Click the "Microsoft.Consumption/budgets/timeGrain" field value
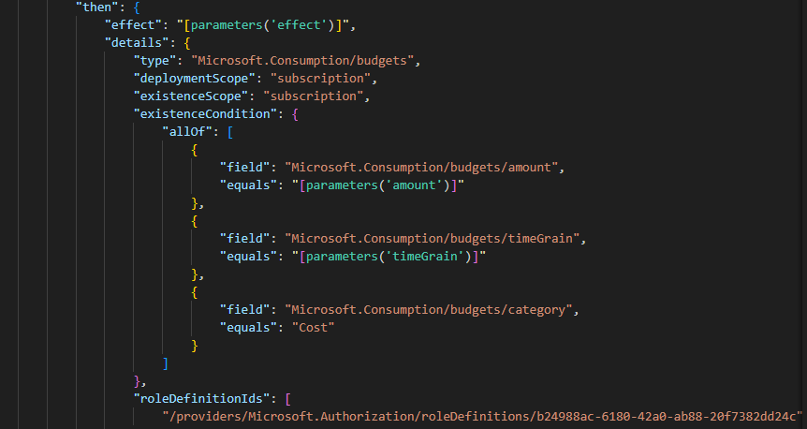 tap(433, 239)
